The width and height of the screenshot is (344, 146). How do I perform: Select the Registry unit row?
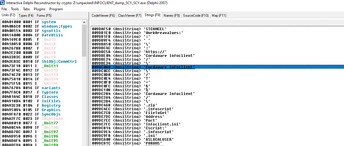(42, 106)
